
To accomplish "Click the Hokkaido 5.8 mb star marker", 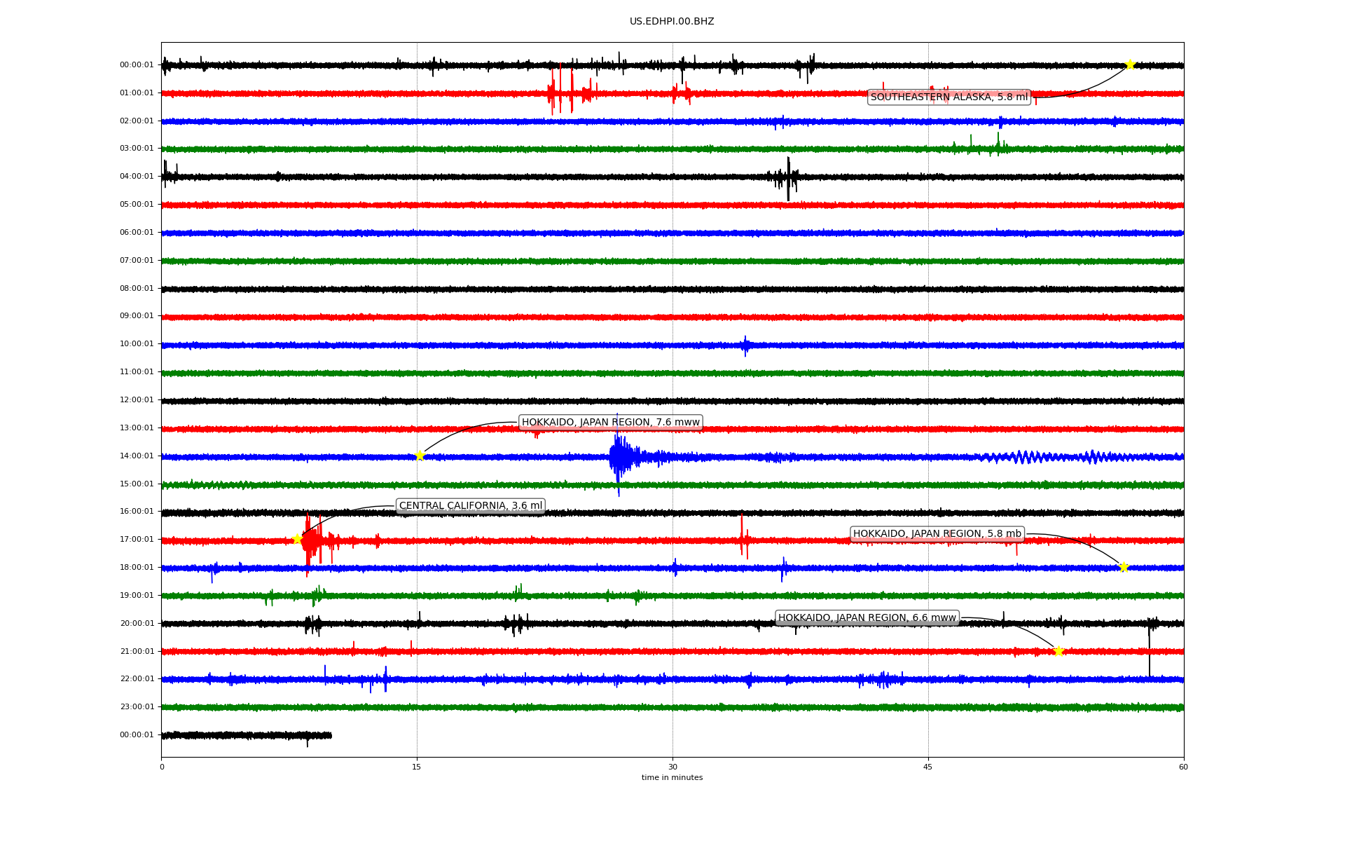I will [x=1124, y=567].
